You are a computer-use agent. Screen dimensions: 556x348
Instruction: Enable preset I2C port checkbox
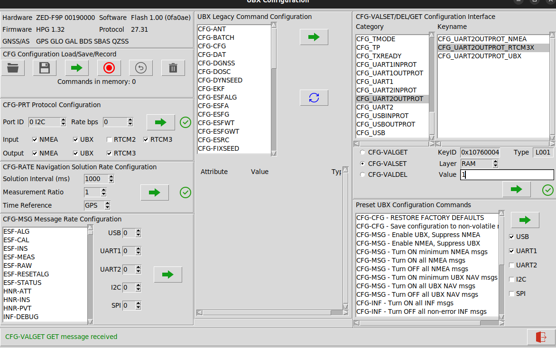pyautogui.click(x=512, y=279)
